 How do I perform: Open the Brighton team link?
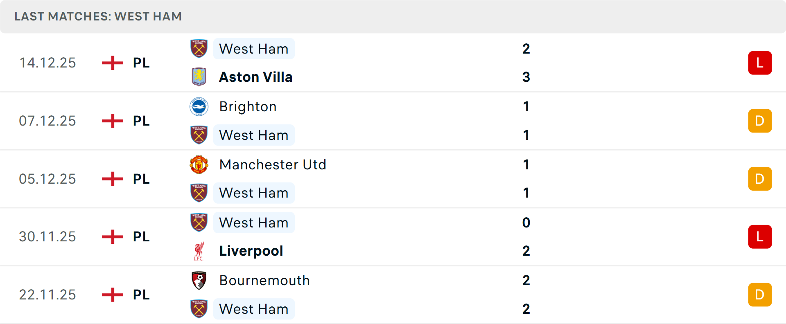point(248,107)
